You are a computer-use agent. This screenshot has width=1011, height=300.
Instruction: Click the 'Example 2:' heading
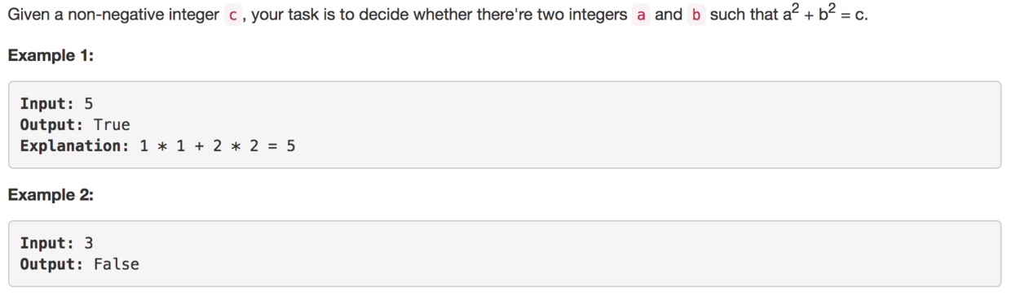tap(51, 196)
